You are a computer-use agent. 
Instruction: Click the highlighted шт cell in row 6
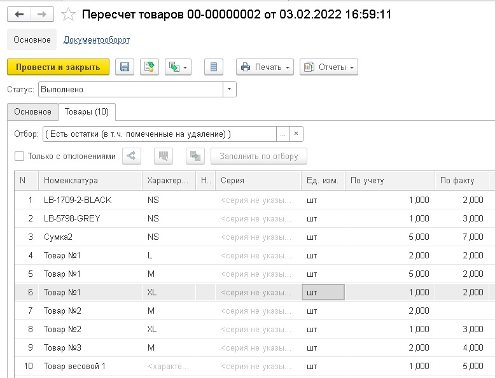[x=323, y=292]
